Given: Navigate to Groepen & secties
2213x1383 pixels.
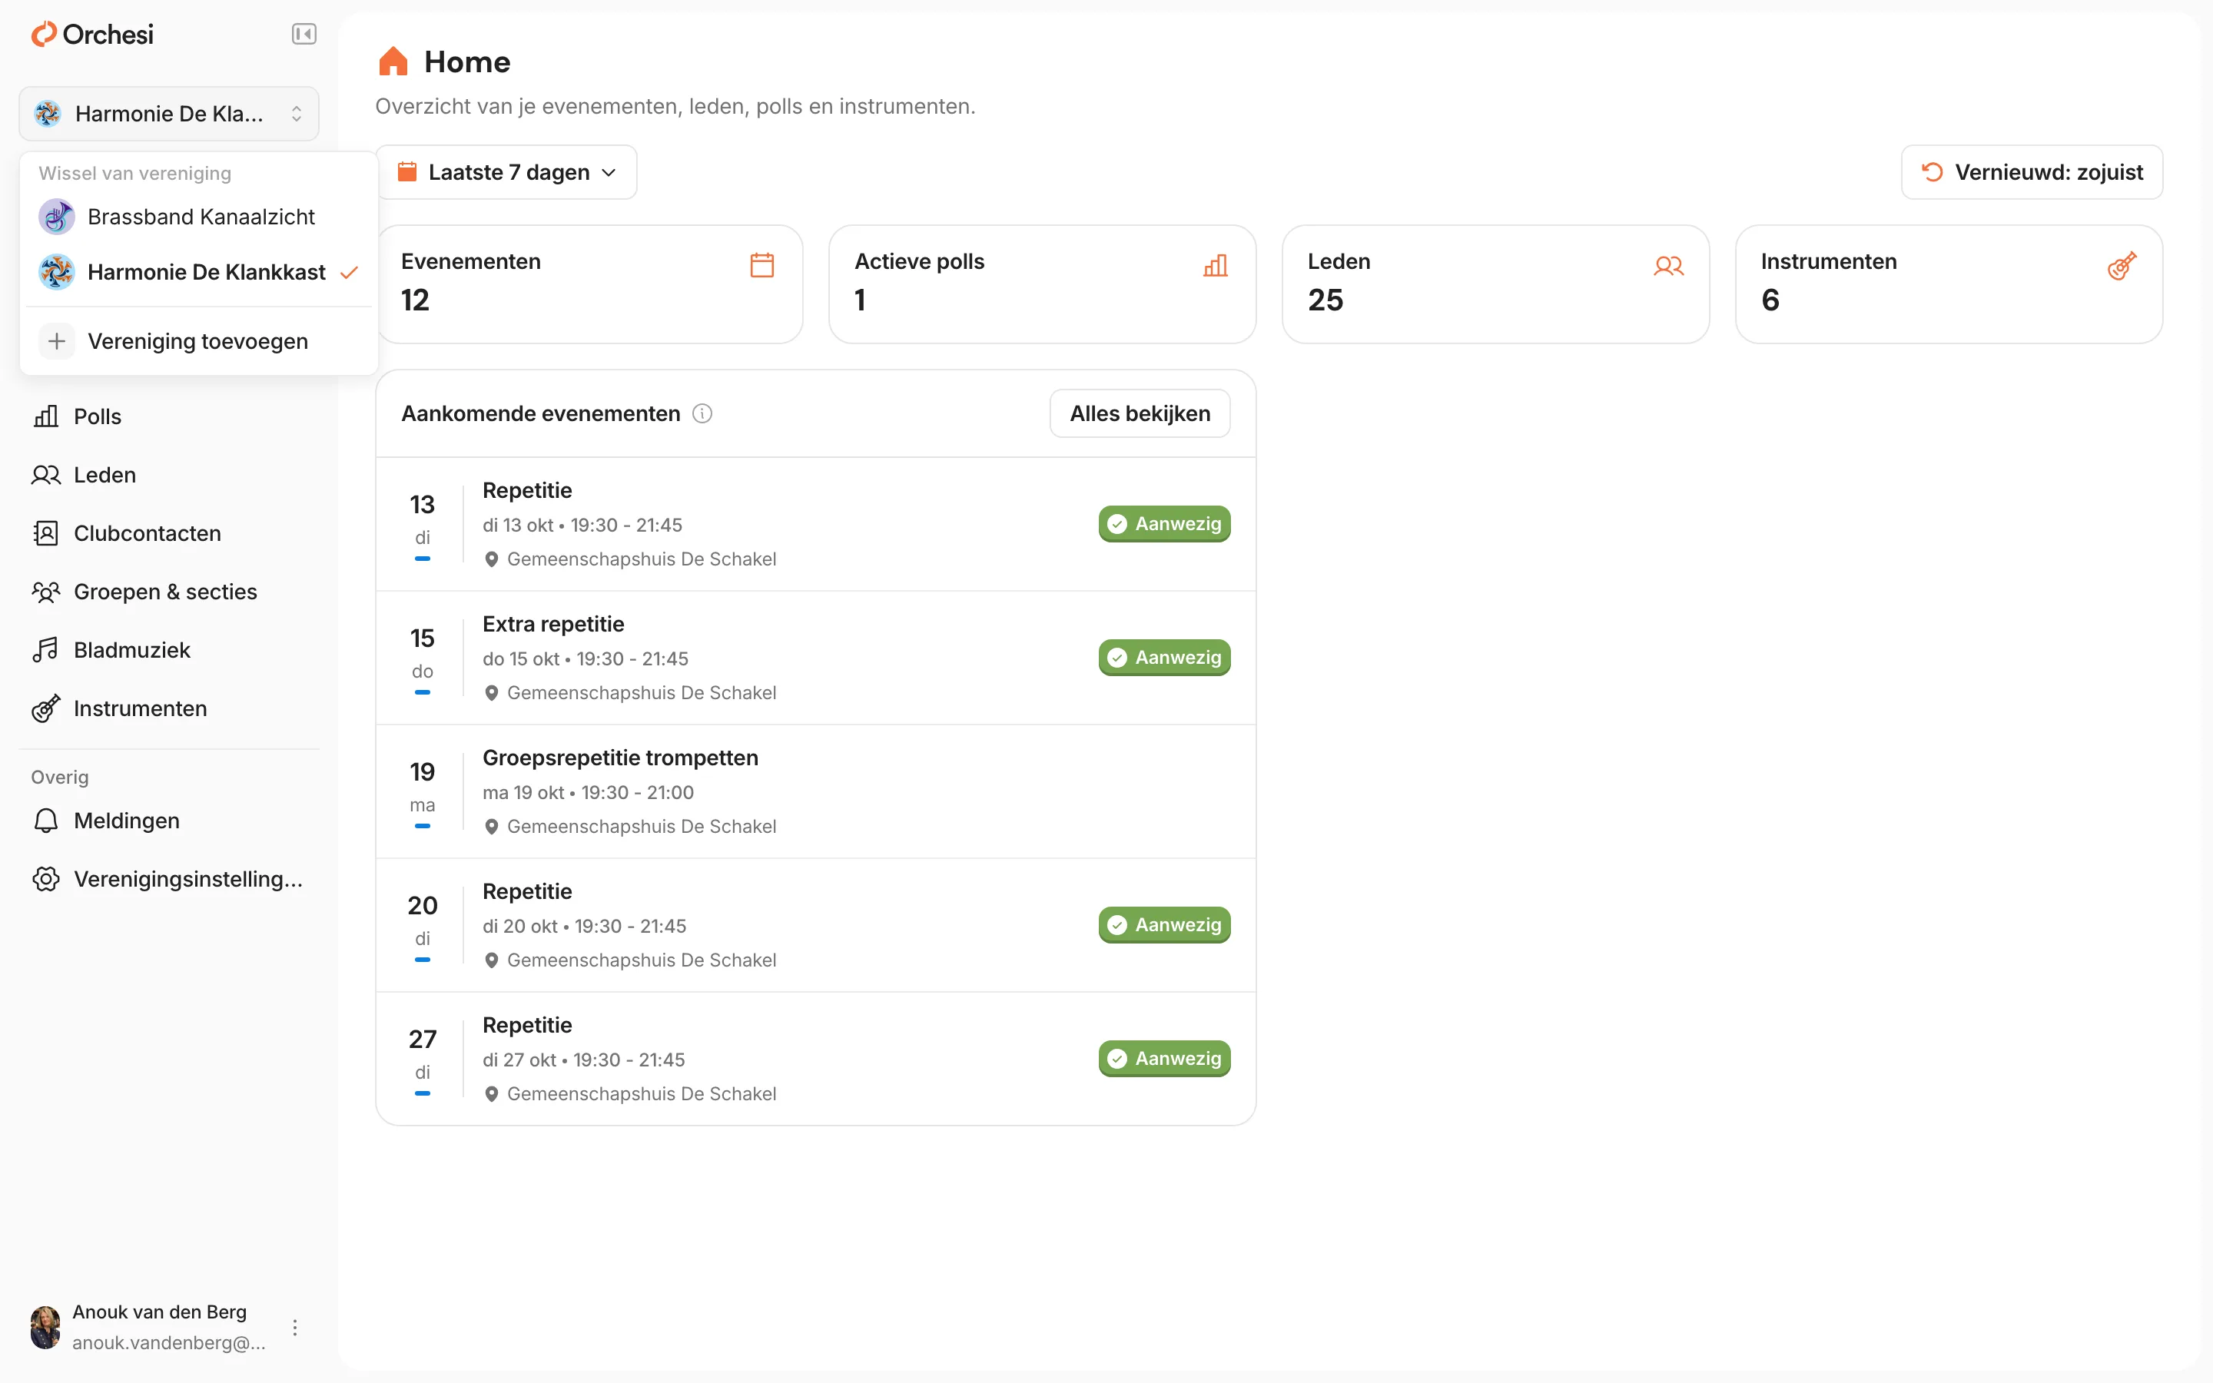Looking at the screenshot, I should click(x=169, y=592).
